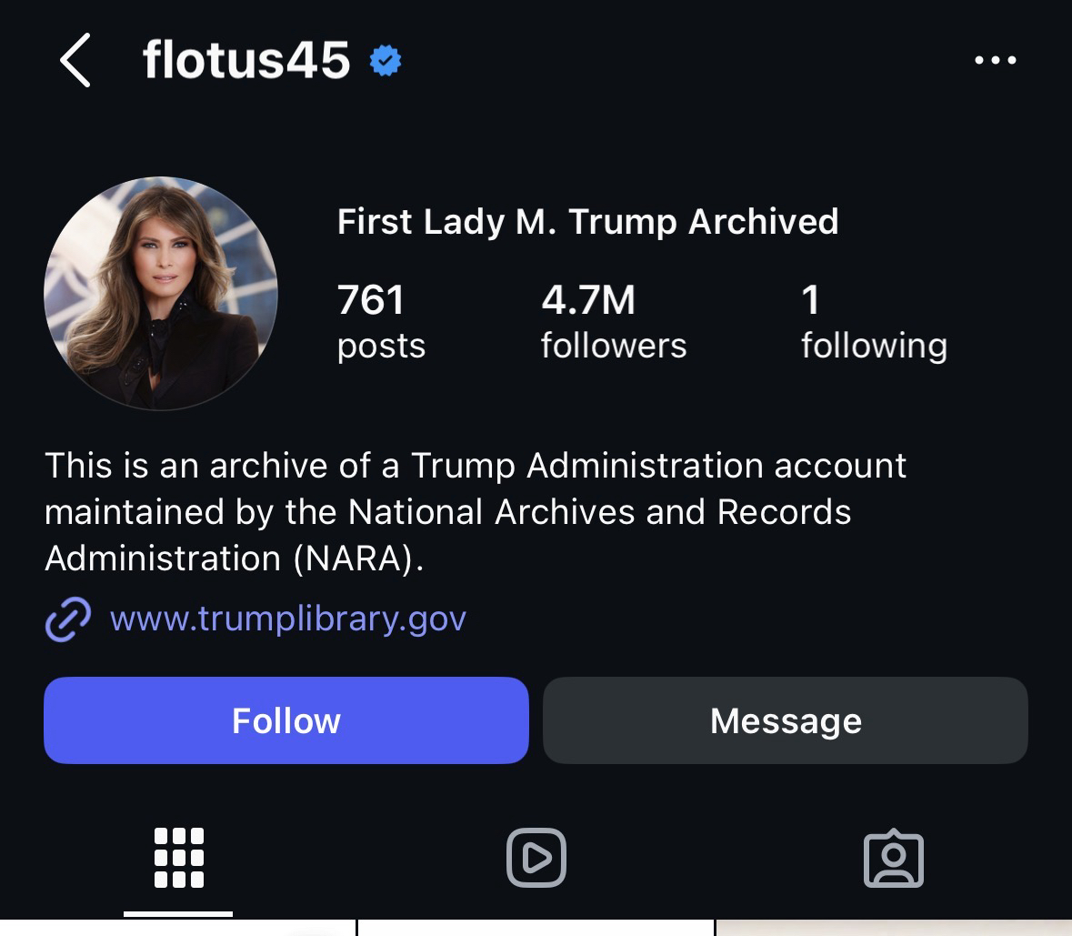
Task: Open the www.trumplibrary.gov link
Action: point(287,619)
